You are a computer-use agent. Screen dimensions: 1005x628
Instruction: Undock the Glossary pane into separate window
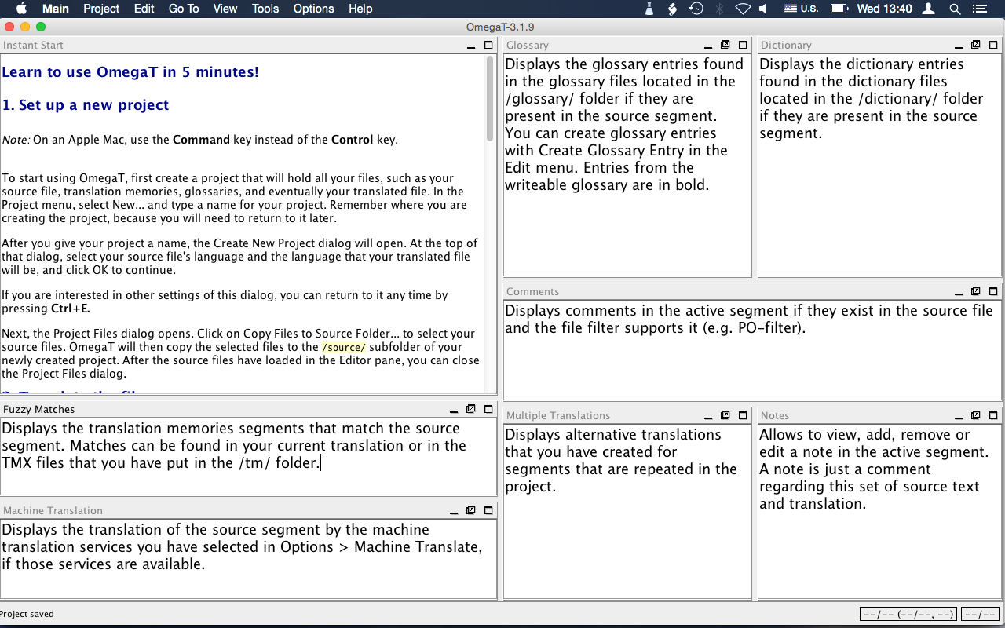pyautogui.click(x=725, y=46)
